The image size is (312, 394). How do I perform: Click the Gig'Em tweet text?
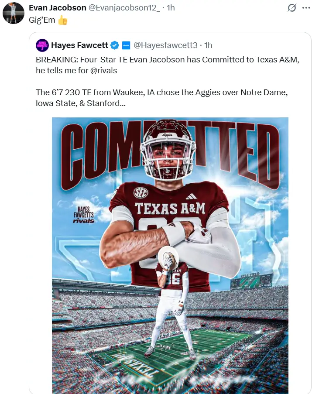42,20
